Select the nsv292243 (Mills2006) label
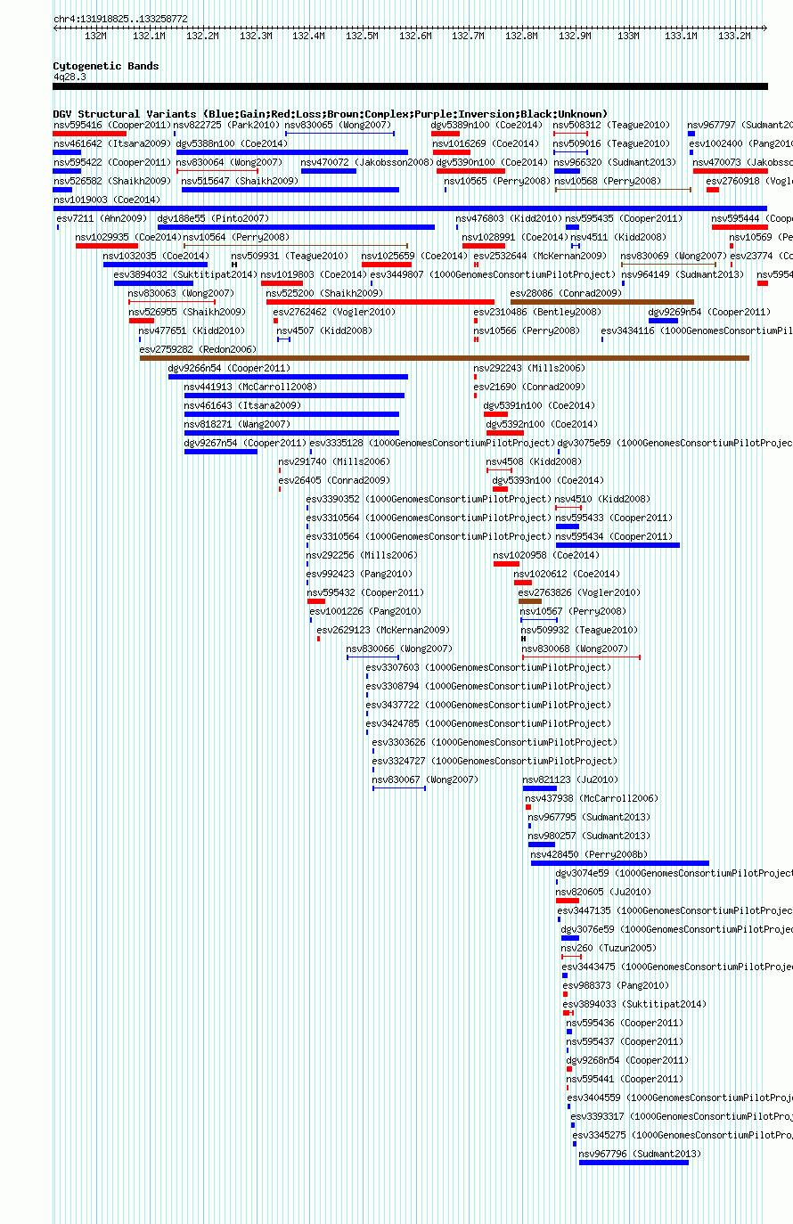 [529, 368]
